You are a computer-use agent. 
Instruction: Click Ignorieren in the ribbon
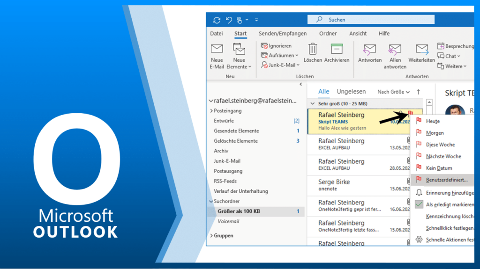pos(276,46)
